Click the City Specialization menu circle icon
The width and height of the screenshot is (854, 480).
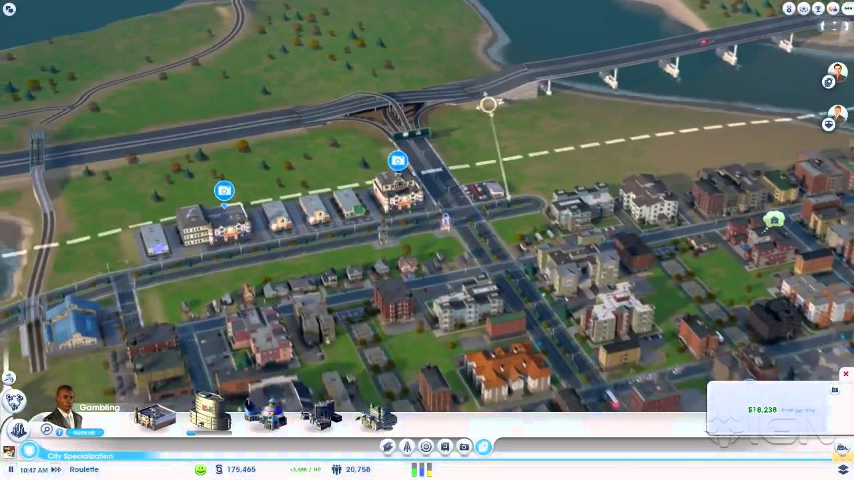[29, 451]
